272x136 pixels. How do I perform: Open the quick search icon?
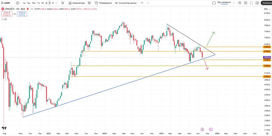(x=240, y=3)
